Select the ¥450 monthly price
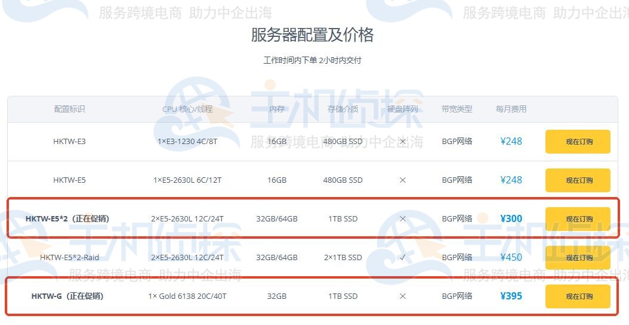The width and height of the screenshot is (629, 325). (511, 258)
